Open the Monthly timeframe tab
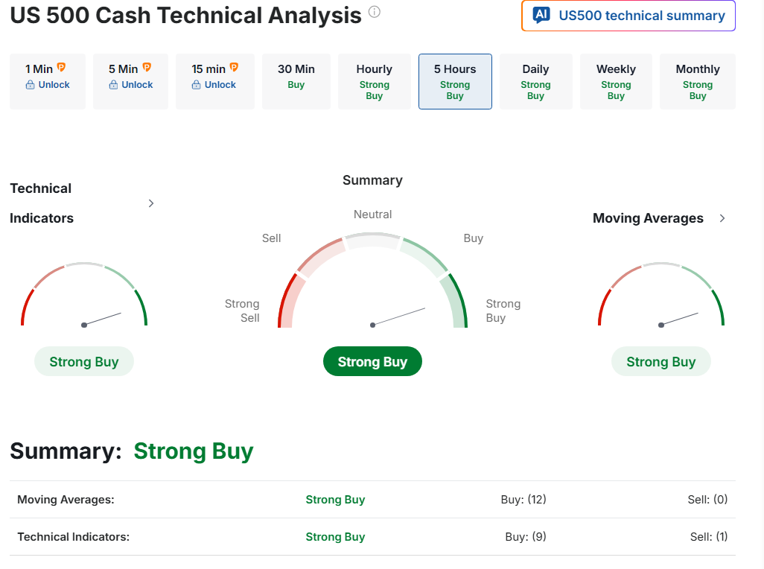The height and width of the screenshot is (569, 764). pos(697,81)
